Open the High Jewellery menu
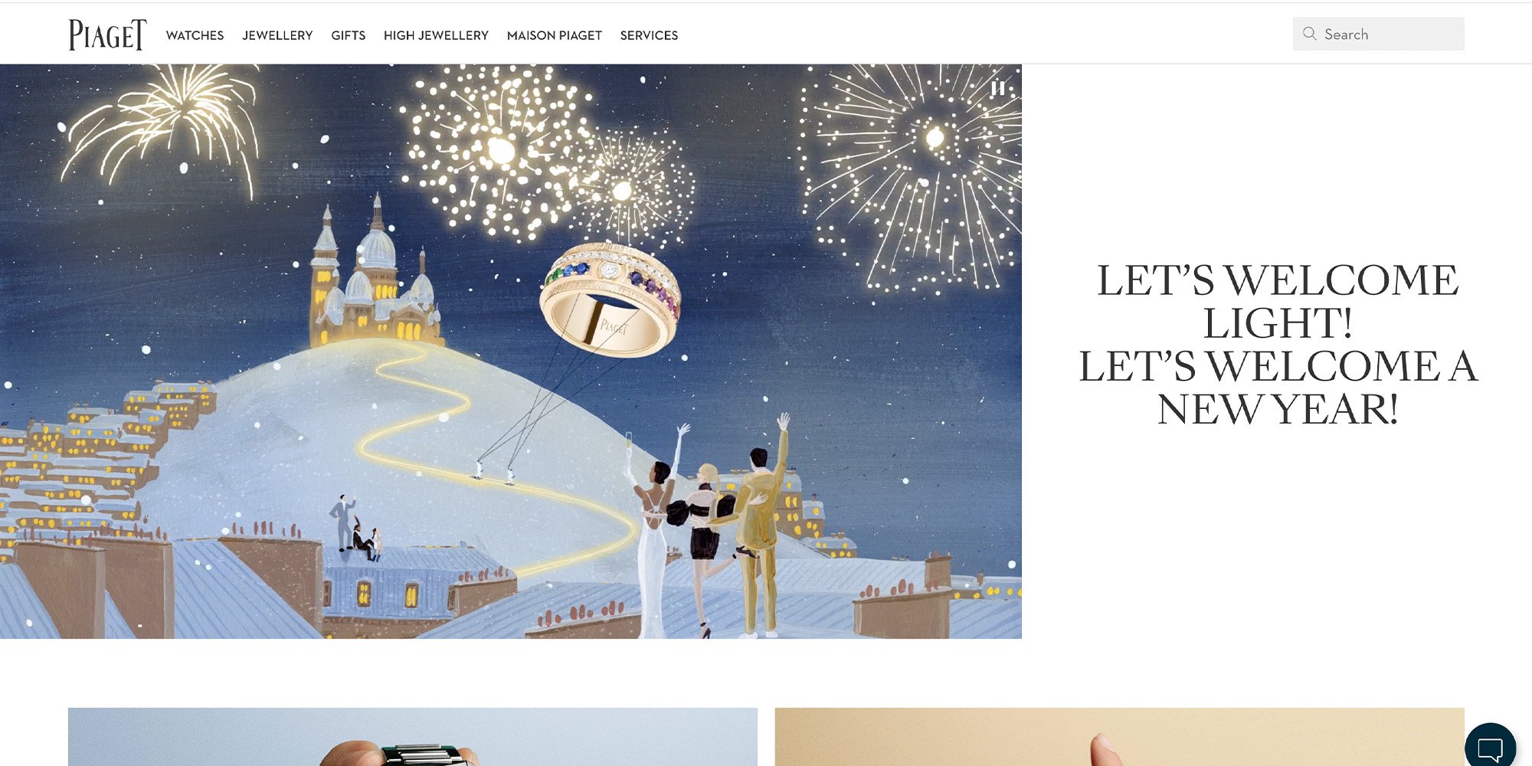This screenshot has height=766, width=1532. [x=436, y=35]
